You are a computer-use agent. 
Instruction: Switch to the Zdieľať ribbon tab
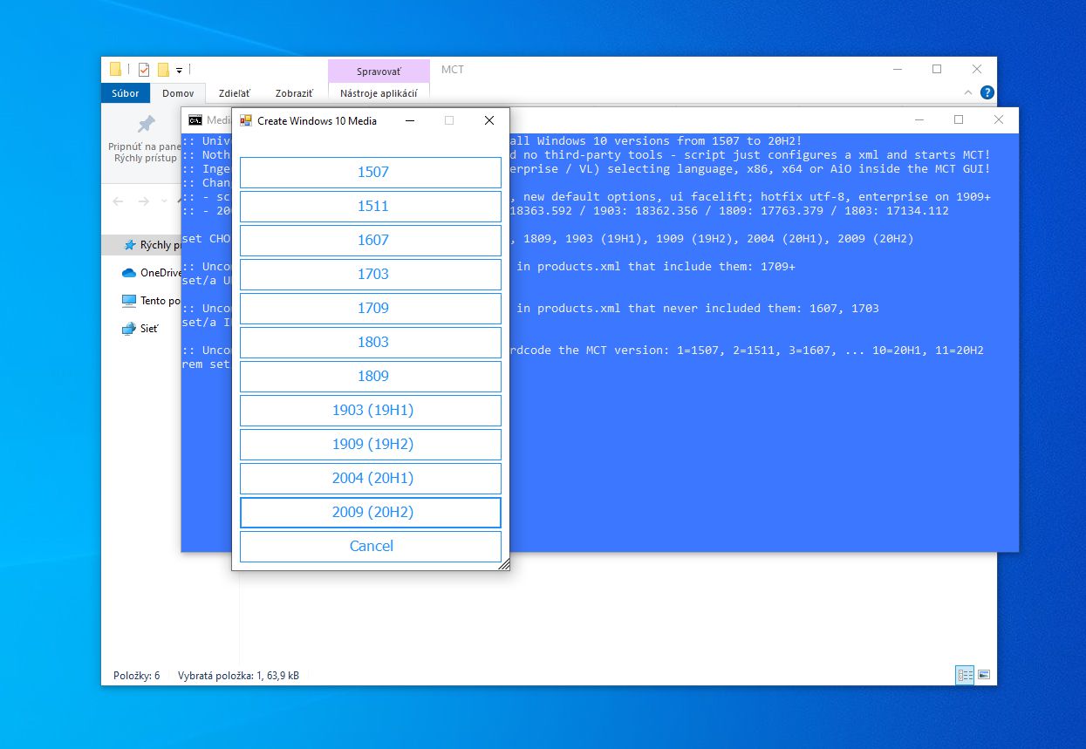coord(234,93)
